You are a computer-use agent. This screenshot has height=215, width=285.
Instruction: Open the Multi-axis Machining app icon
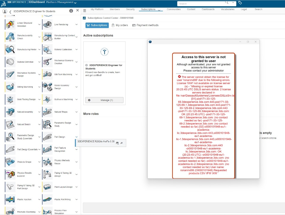[x=47, y=99]
